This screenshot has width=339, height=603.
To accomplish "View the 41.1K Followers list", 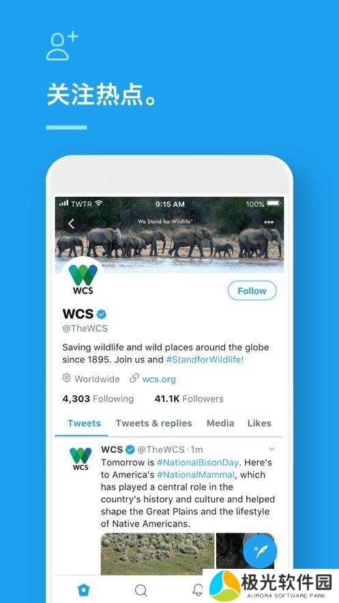I will (189, 399).
